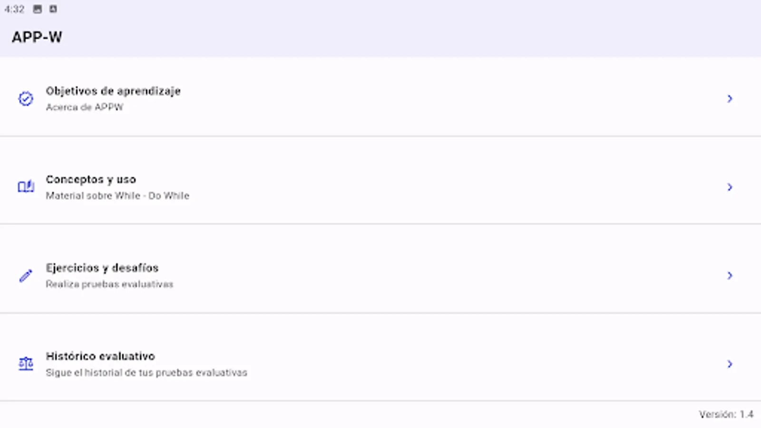Expand the Ejercicios y desafíos chevron arrow
This screenshot has width=761, height=428.
tap(730, 275)
